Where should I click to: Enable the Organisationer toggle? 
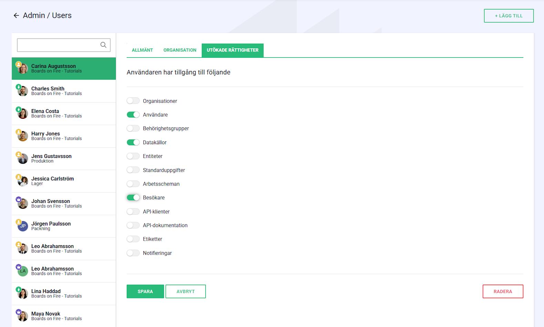coord(133,101)
